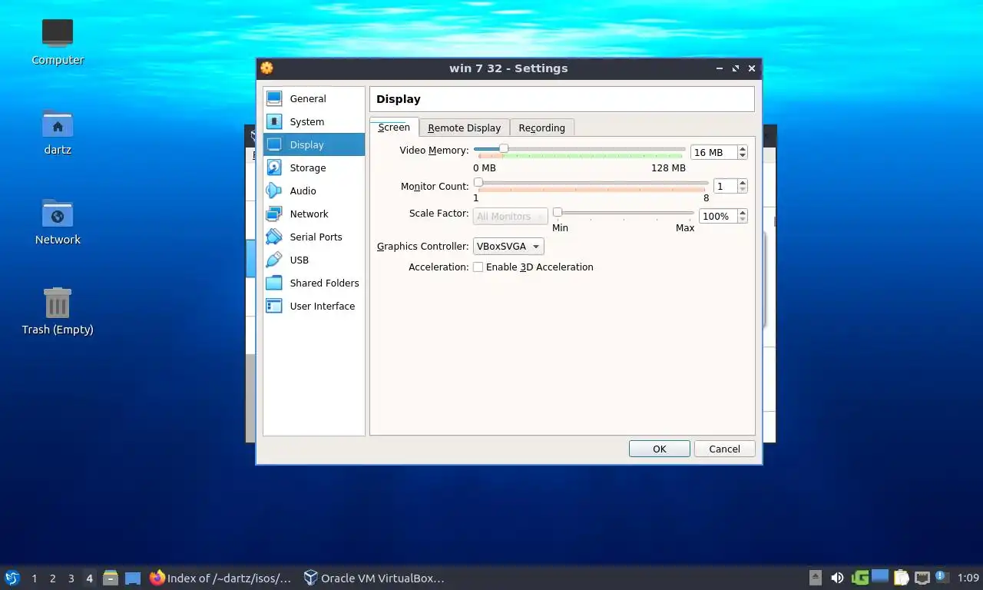This screenshot has height=590, width=983.
Task: Decrease Monitor Count with spinbox down arrow
Action: 743,190
